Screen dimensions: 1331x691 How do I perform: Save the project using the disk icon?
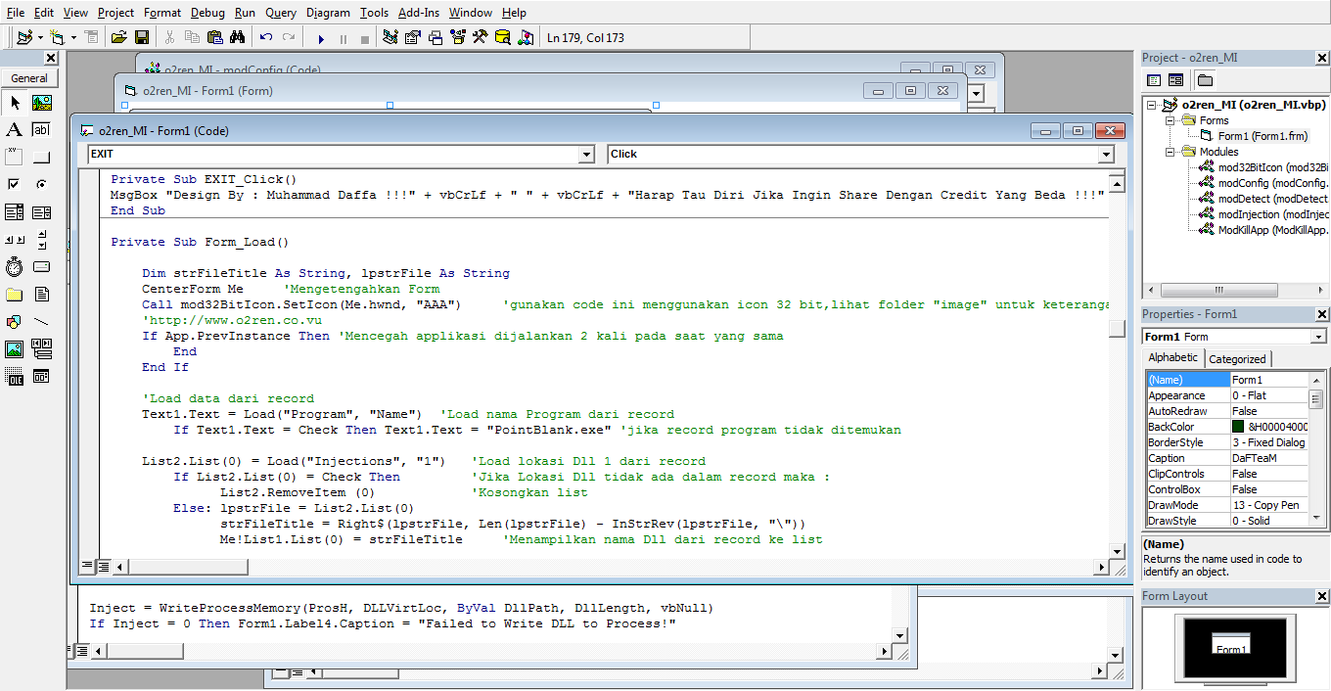coord(143,36)
